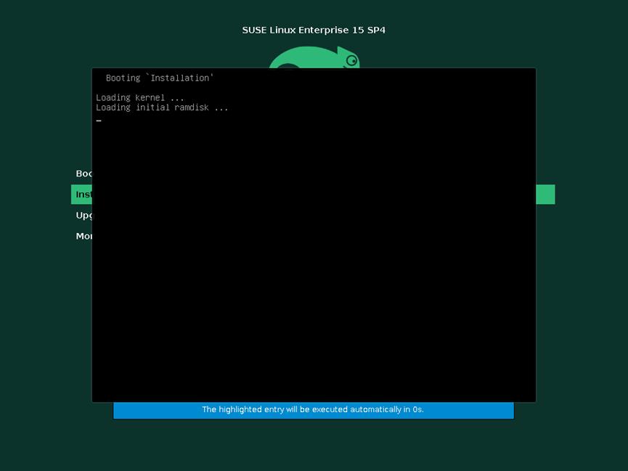
Task: Select the 'Boot from Hard Disk' entry
Action: point(83,173)
